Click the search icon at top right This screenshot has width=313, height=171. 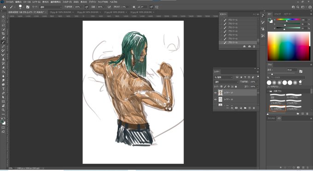point(298,7)
